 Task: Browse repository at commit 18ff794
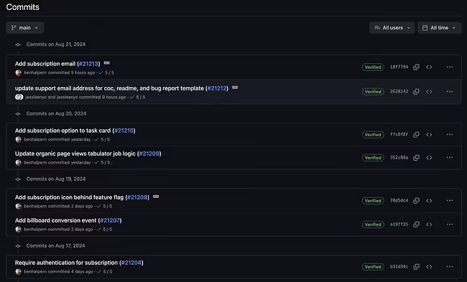[429, 67]
